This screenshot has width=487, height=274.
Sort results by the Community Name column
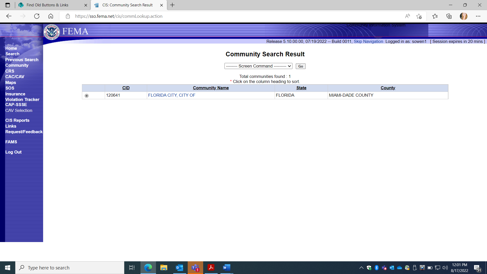pos(211,88)
